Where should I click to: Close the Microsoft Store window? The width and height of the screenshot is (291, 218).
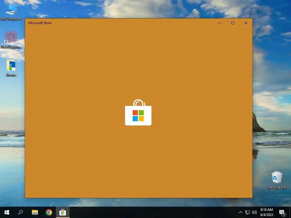coord(246,23)
